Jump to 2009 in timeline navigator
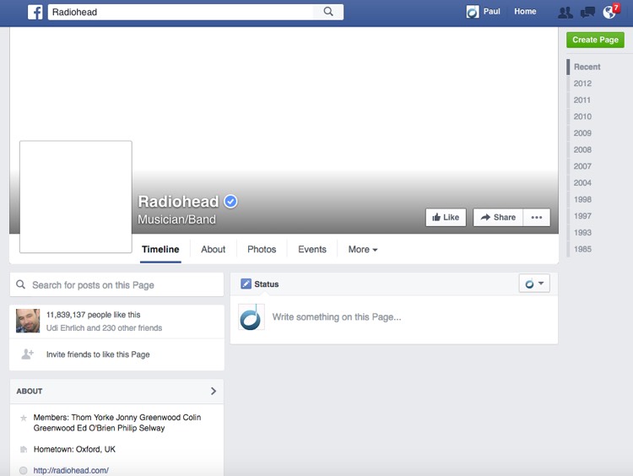633x476 pixels. tap(582, 133)
